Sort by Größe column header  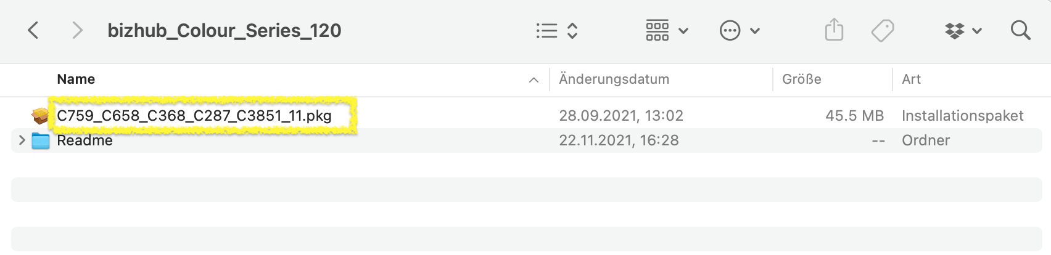point(801,79)
